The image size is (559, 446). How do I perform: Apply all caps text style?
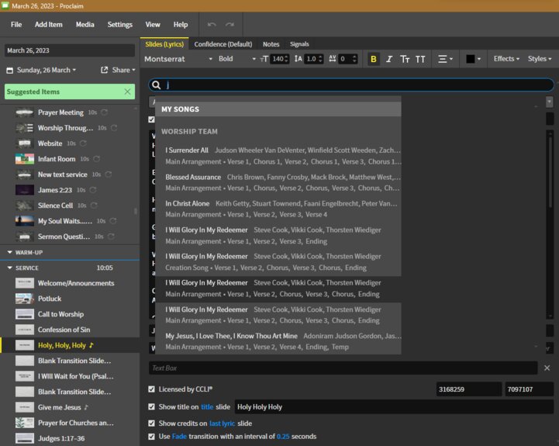[420, 59]
